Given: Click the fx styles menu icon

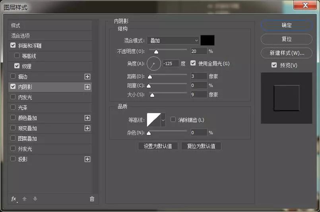Looking at the screenshot, I should [14, 199].
